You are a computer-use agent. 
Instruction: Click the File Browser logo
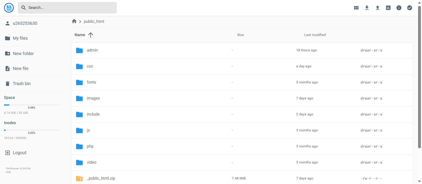[x=9, y=8]
